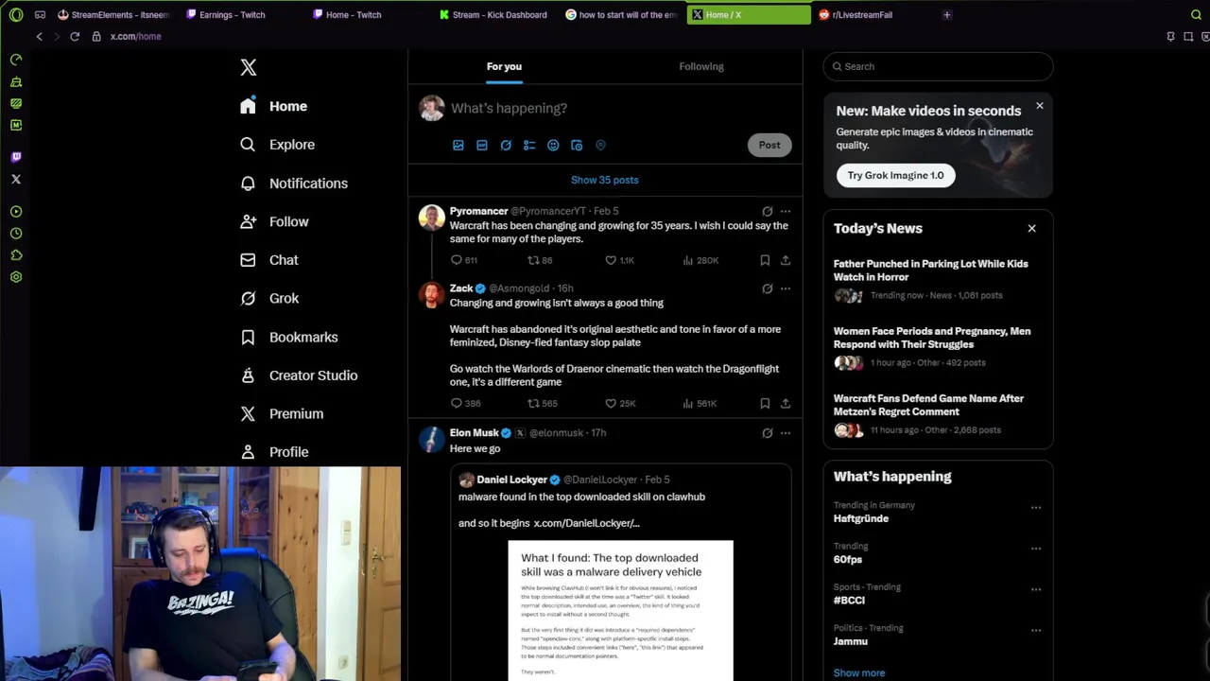
Task: Open the malware article image thumbnail
Action: pyautogui.click(x=621, y=610)
